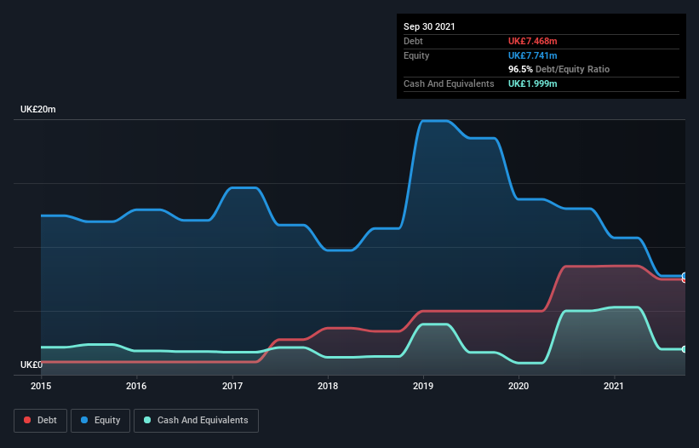The image size is (699, 448).
Task: Click the 2020 axis label
Action: 519,386
